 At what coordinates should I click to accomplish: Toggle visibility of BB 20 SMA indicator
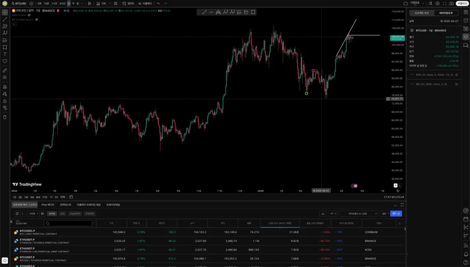click(x=36, y=19)
